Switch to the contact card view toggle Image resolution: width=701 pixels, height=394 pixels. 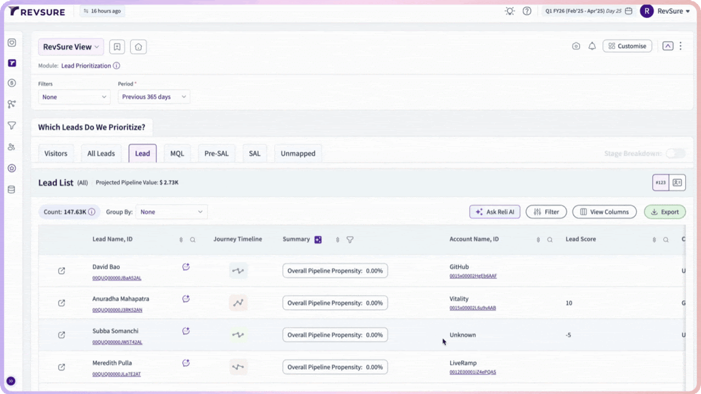point(677,182)
